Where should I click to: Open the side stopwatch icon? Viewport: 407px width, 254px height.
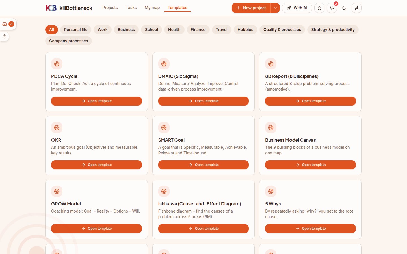tap(5, 37)
